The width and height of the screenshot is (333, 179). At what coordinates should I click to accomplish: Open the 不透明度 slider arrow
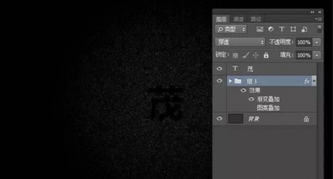(x=316, y=42)
